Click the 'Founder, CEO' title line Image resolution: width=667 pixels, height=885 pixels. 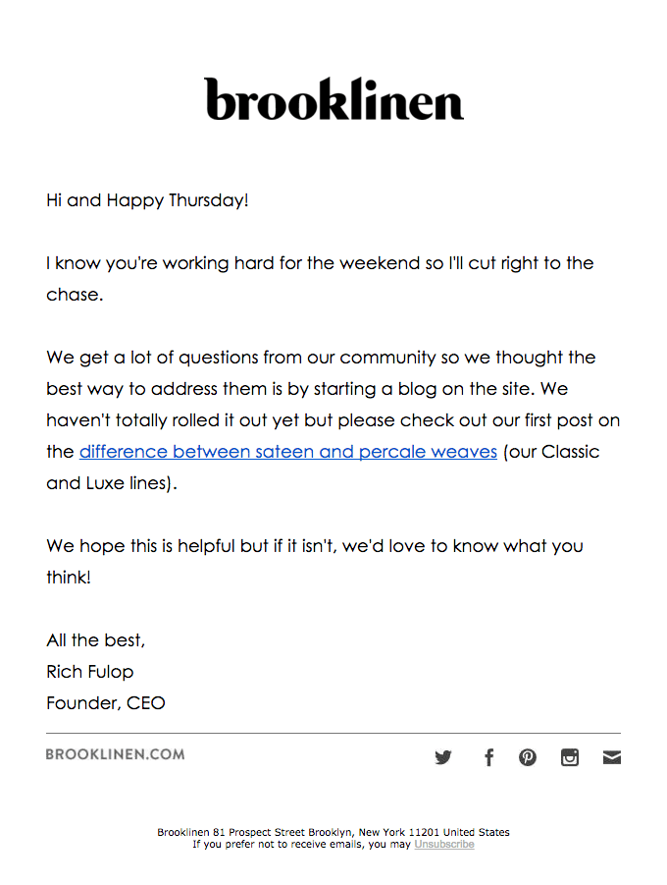[x=105, y=702]
